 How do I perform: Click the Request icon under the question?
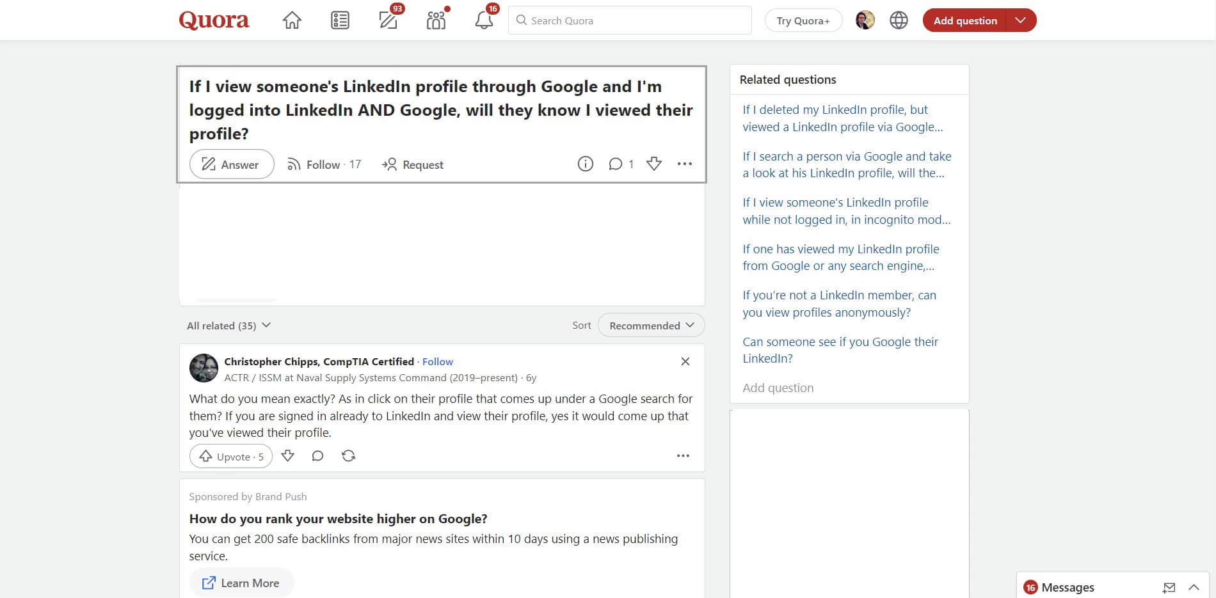coord(412,164)
